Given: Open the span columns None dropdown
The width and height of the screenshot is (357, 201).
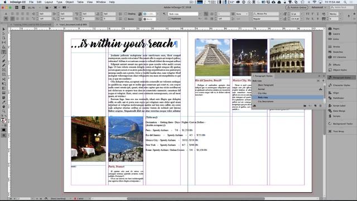Looking at the screenshot, I should 247,14.
